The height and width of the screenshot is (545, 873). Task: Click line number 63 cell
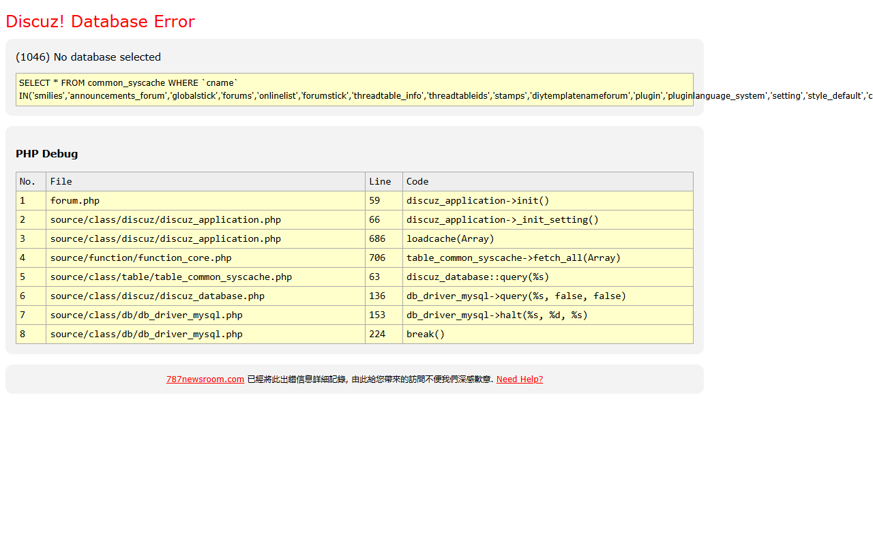(x=384, y=277)
